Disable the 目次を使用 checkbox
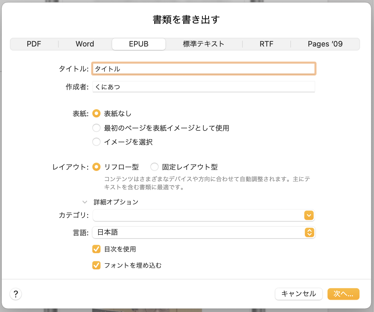This screenshot has width=374, height=312. pos(96,249)
